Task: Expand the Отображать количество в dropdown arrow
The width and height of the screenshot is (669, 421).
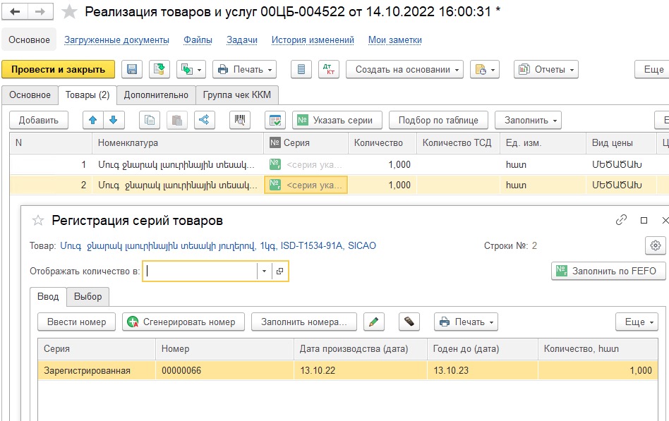Action: 264,271
